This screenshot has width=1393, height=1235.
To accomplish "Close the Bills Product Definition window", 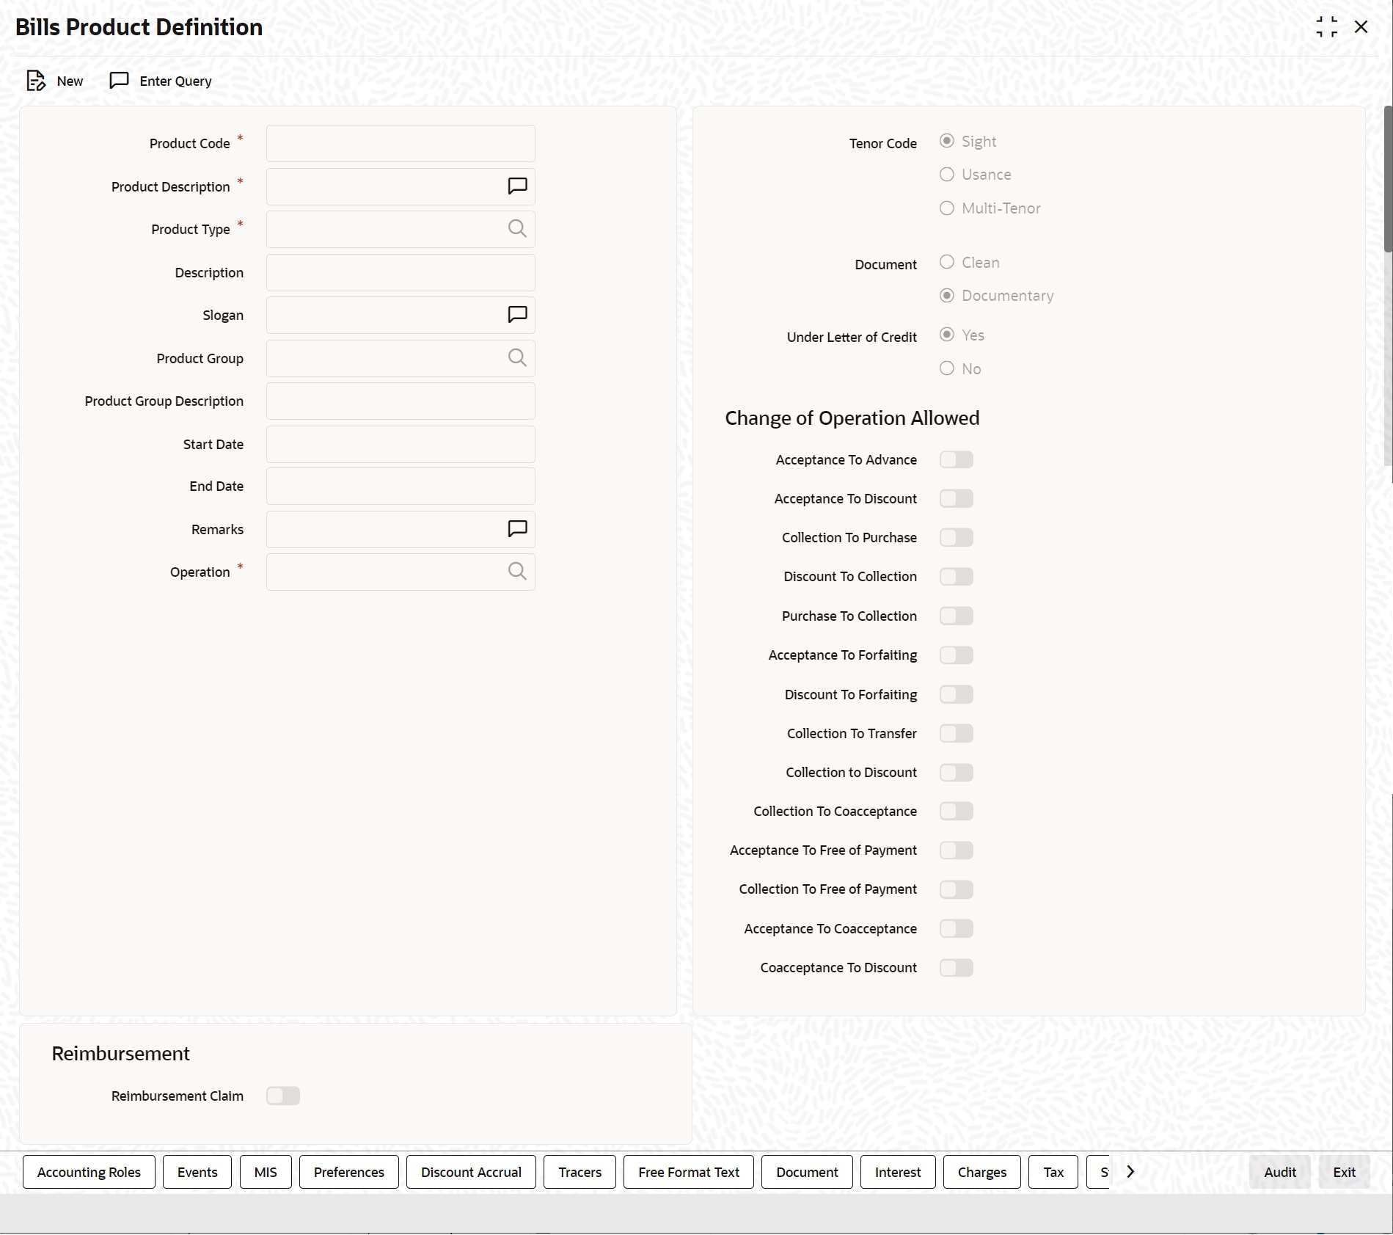I will coord(1361,27).
